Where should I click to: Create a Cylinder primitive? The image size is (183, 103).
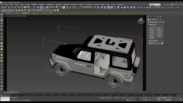152,32
